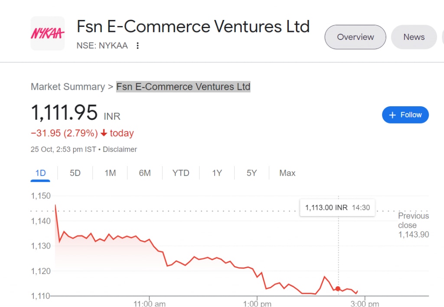Screen dimensions: 444x307
Task: Open the Disclaimer link
Action: tap(120, 149)
